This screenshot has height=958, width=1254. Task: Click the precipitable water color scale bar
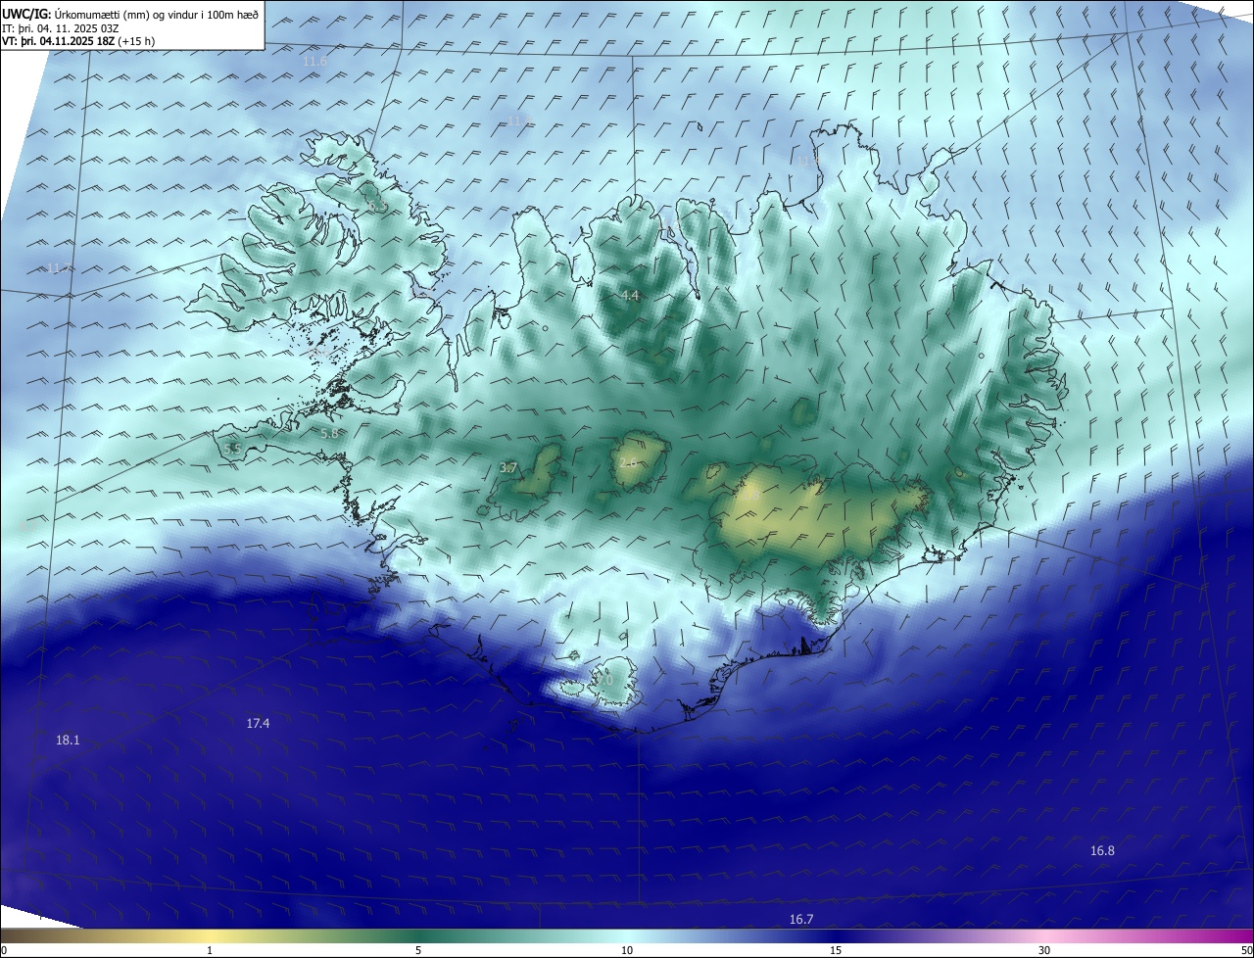[x=627, y=936]
